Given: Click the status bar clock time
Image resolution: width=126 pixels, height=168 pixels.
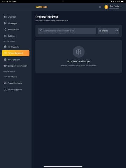Looking at the screenshot, I should pos(5,1).
